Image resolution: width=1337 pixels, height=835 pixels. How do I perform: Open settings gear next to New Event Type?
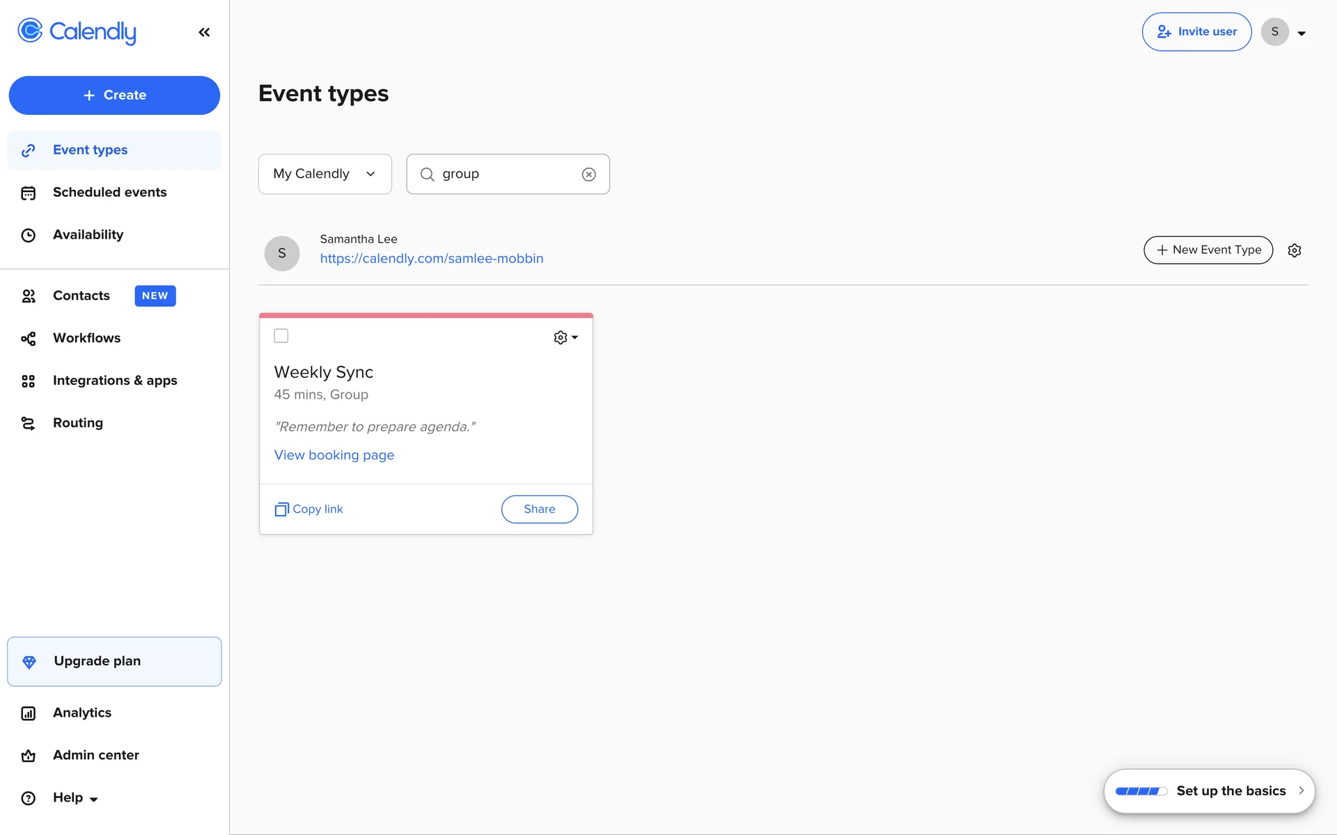(x=1294, y=250)
